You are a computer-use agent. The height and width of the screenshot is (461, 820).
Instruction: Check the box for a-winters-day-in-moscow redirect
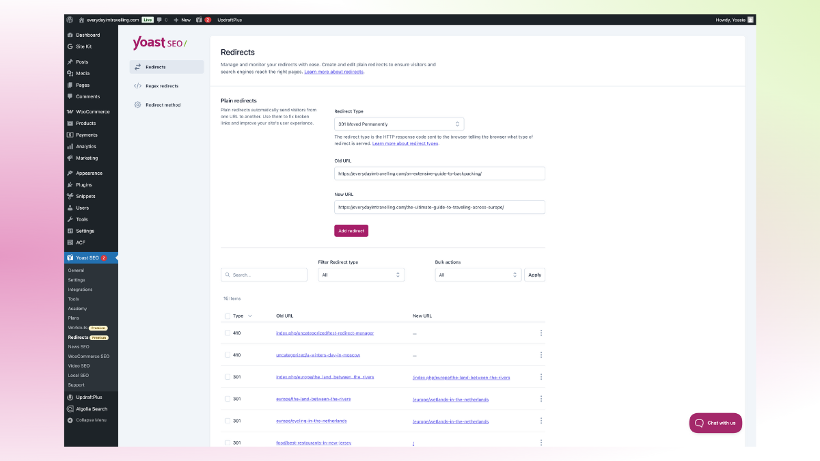[x=228, y=355]
